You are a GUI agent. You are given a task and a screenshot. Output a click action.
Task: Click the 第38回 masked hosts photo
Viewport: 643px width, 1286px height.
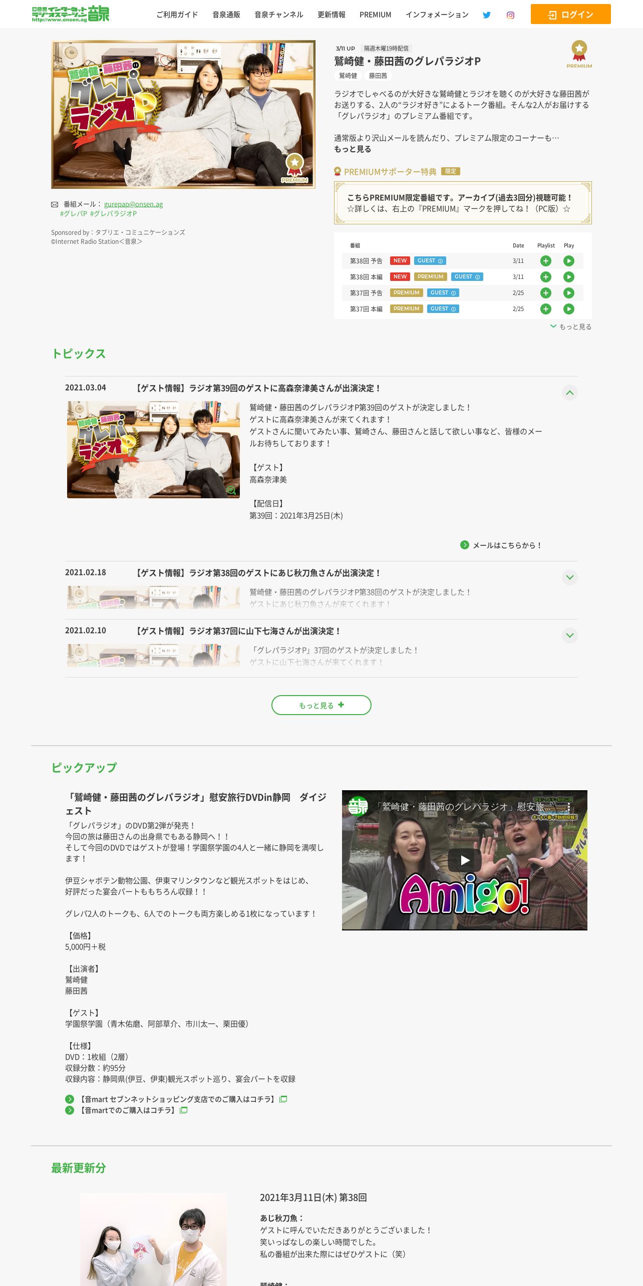click(x=153, y=1239)
